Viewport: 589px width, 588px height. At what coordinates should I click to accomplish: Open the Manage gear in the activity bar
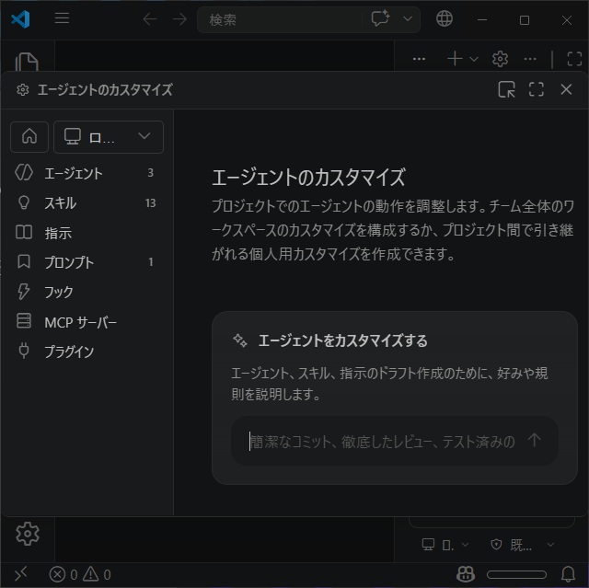tap(28, 533)
